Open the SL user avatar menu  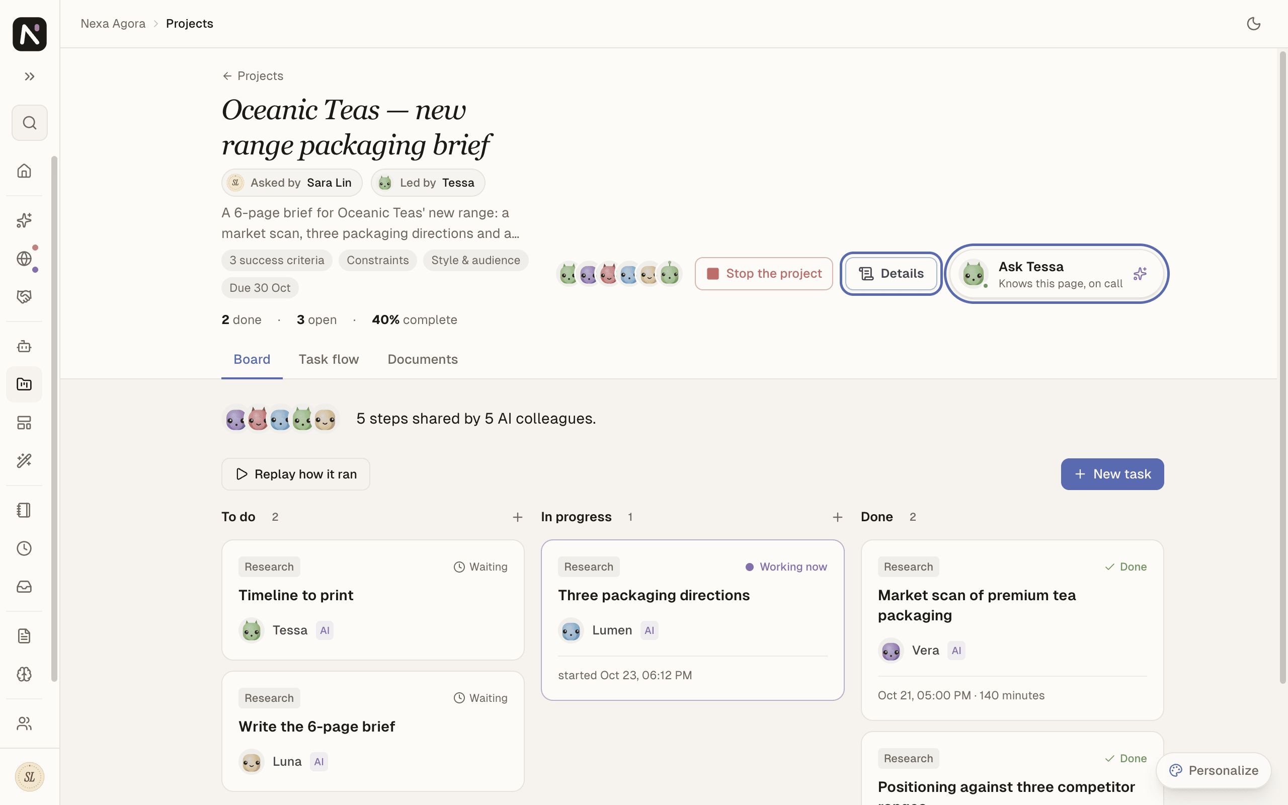(x=29, y=777)
